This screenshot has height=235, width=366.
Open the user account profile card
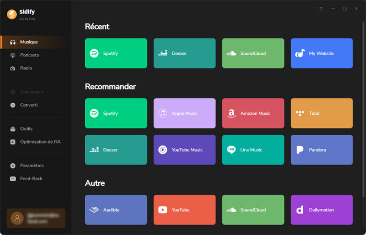[x=36, y=218]
